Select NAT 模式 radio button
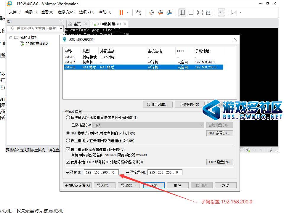The width and height of the screenshot is (284, 220). pos(68,133)
